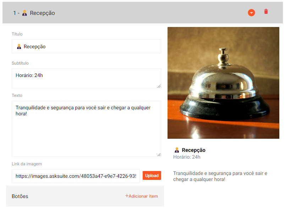This screenshot has height=209, width=285.
Task: Click the Botões section header
Action: click(85, 196)
